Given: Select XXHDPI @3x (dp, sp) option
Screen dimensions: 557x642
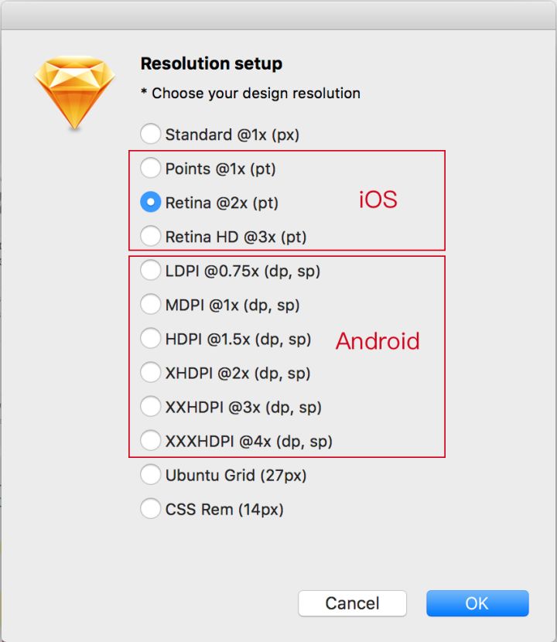Looking at the screenshot, I should pyautogui.click(x=151, y=407).
